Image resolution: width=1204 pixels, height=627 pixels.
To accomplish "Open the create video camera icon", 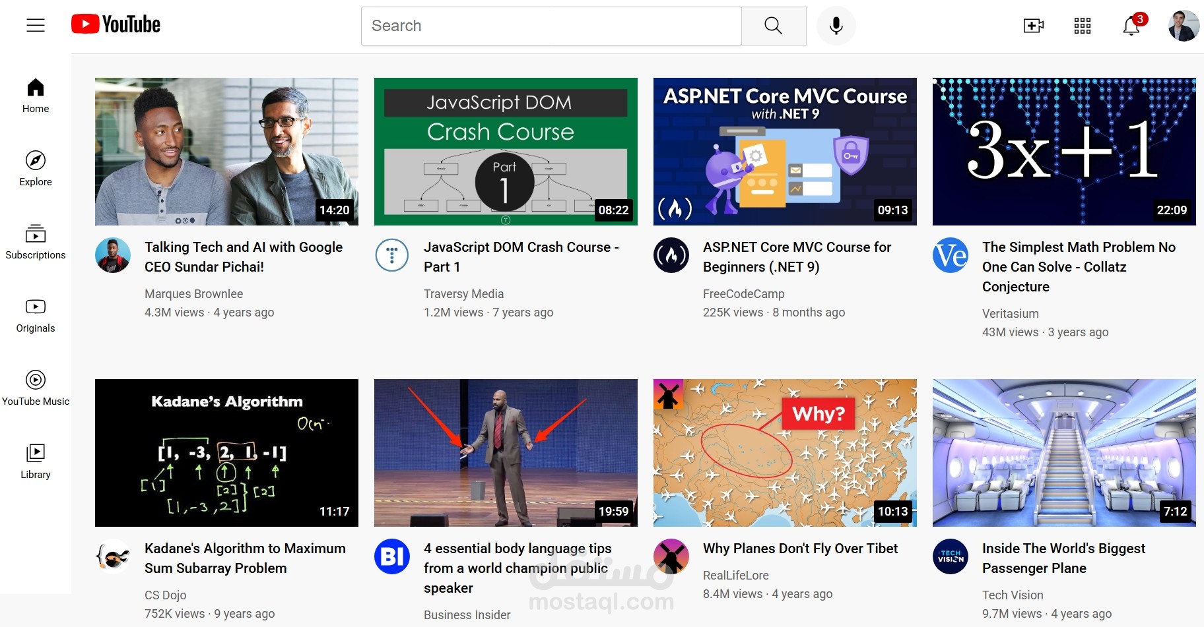I will coord(1034,26).
